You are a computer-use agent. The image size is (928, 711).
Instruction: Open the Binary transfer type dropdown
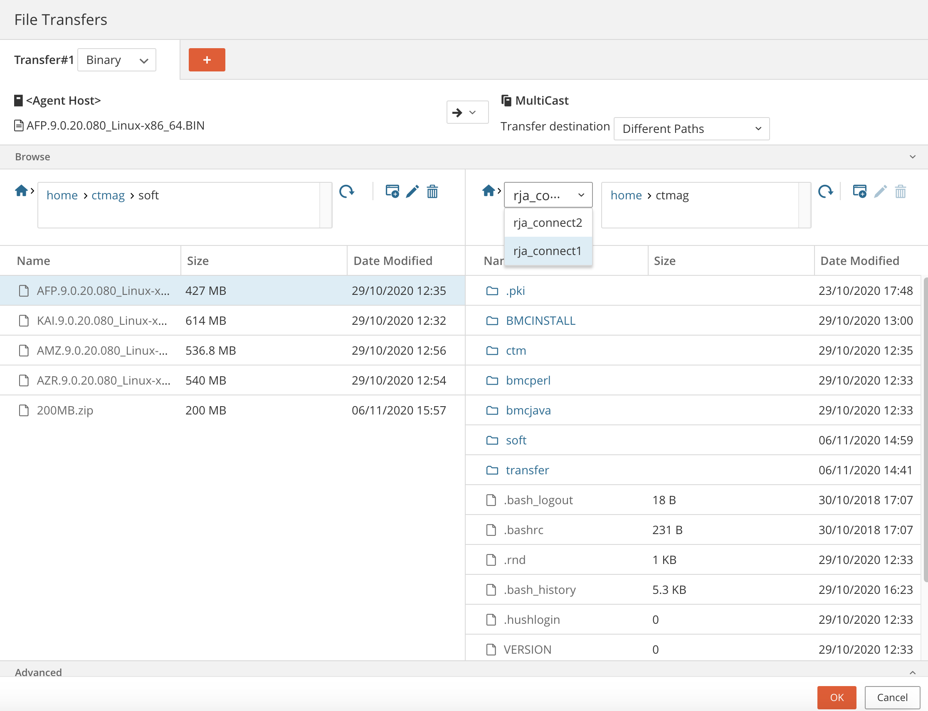click(116, 60)
